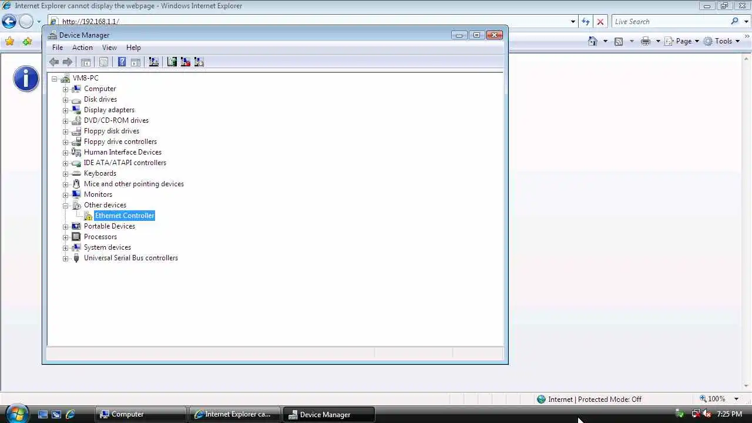
Task: Select Floppy drive controllers item
Action: coord(120,142)
